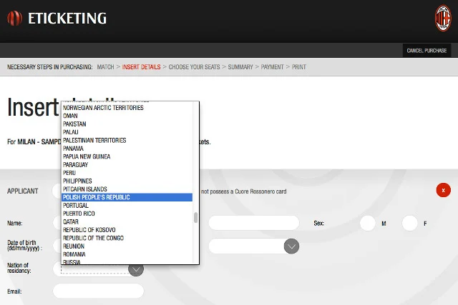Image resolution: width=458 pixels, height=305 pixels.
Task: Select PUERTO RICO option
Action: coord(127,214)
